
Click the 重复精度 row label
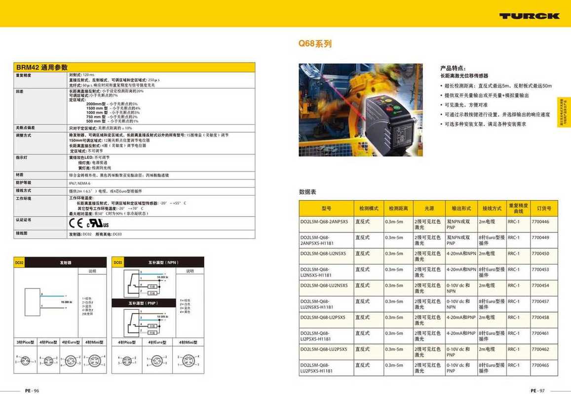tap(23, 75)
